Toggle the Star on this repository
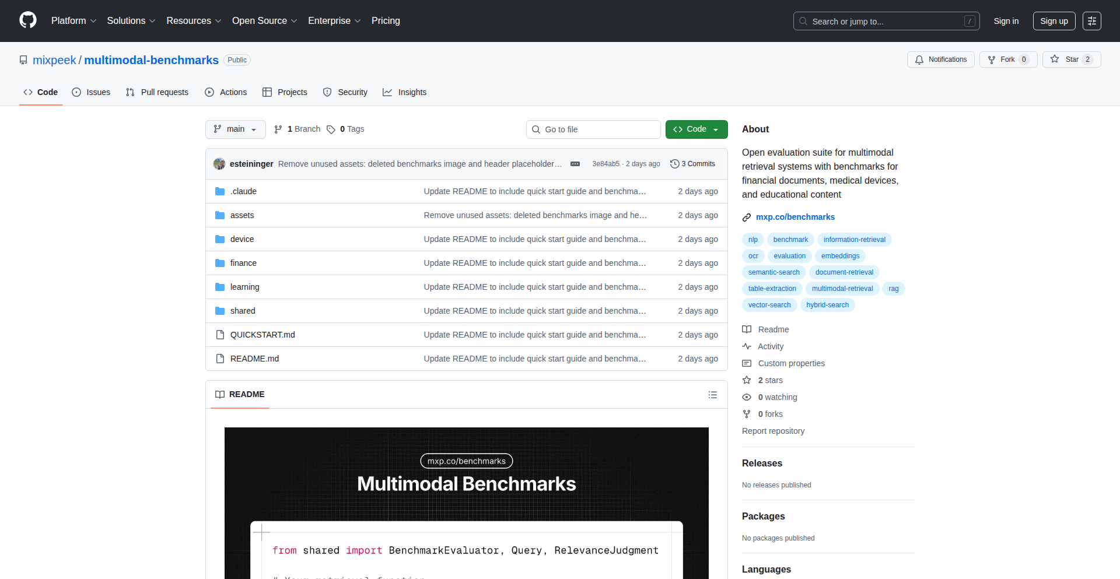Viewport: 1120px width, 579px height. point(1072,59)
